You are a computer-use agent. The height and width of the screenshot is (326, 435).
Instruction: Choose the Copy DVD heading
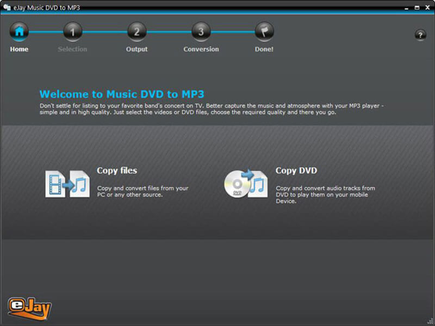(x=296, y=171)
